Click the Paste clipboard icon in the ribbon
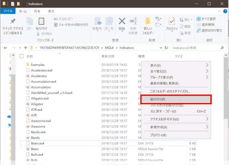The height and width of the screenshot is (165, 229). [41, 22]
